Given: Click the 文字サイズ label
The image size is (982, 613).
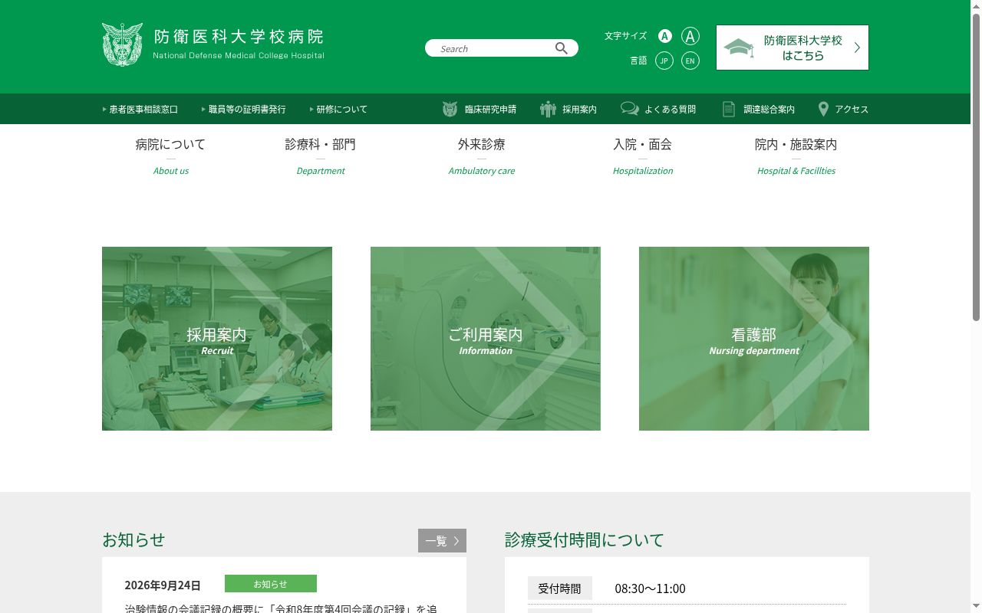Looking at the screenshot, I should tap(626, 36).
